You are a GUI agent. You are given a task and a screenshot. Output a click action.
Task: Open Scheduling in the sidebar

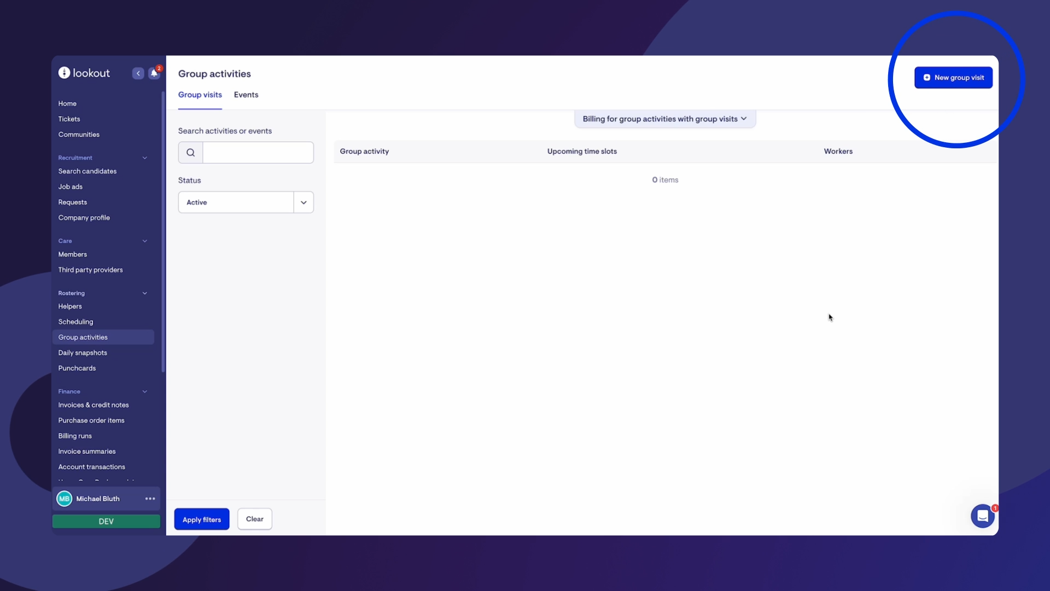point(75,322)
